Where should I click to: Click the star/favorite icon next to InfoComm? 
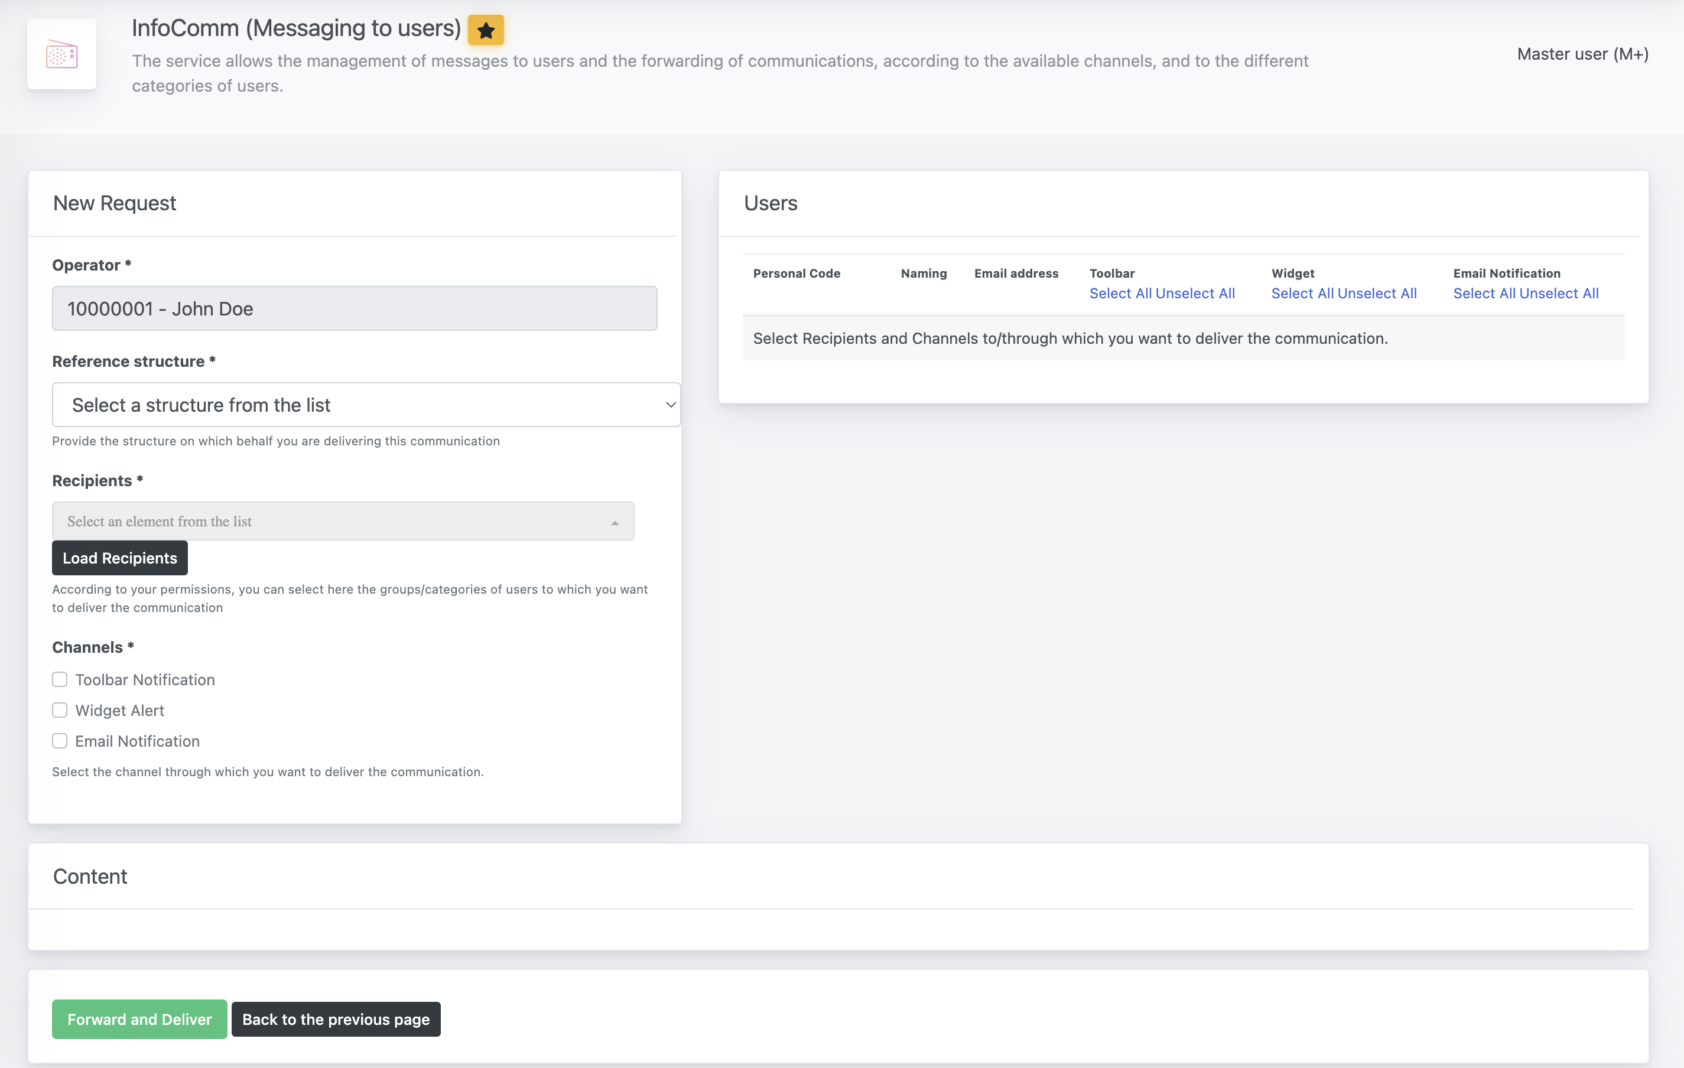pos(486,28)
